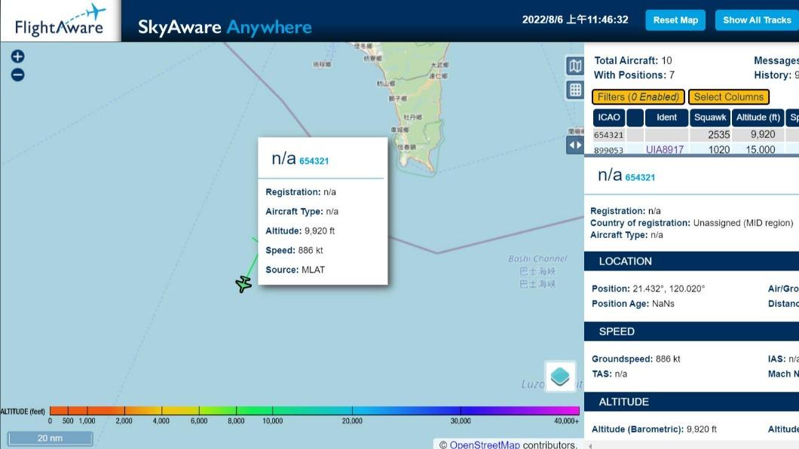The height and width of the screenshot is (449, 799).
Task: Click the horizontal scrollbar left arrow at bottom
Action: tap(590, 446)
